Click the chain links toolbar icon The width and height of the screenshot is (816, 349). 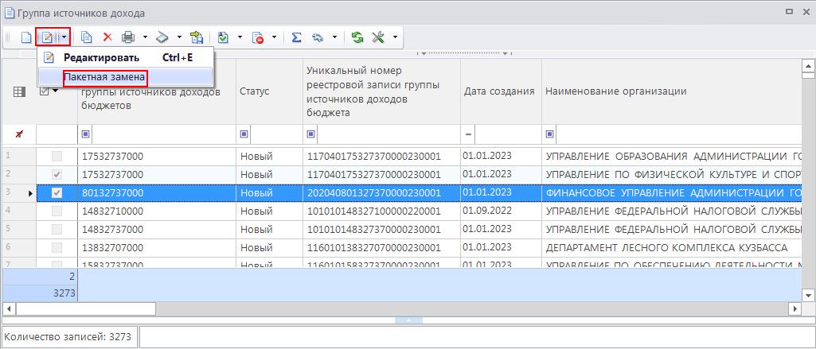[x=318, y=37]
